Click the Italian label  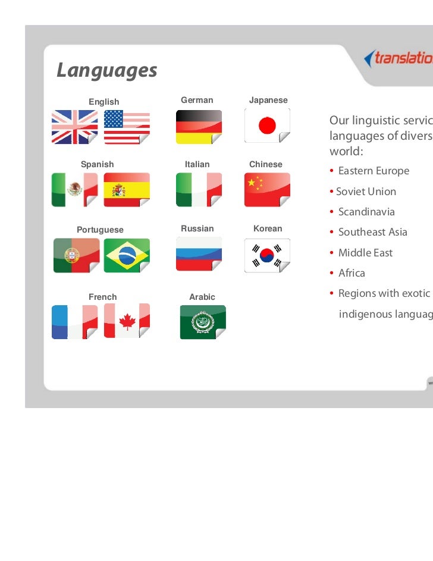point(197,164)
